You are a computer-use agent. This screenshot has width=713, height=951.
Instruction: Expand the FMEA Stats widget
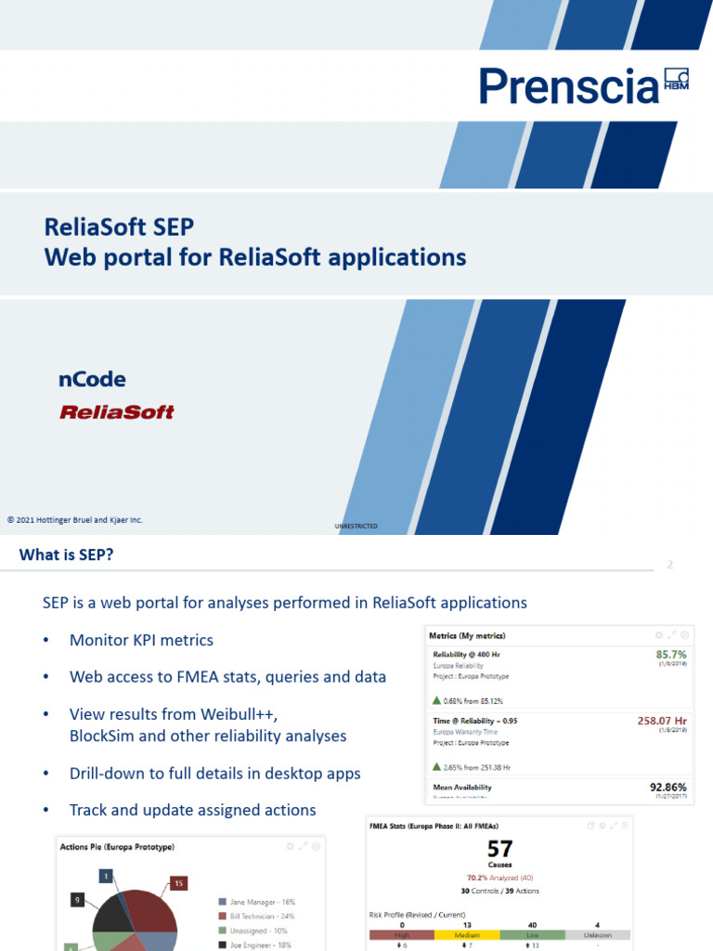coord(614,826)
